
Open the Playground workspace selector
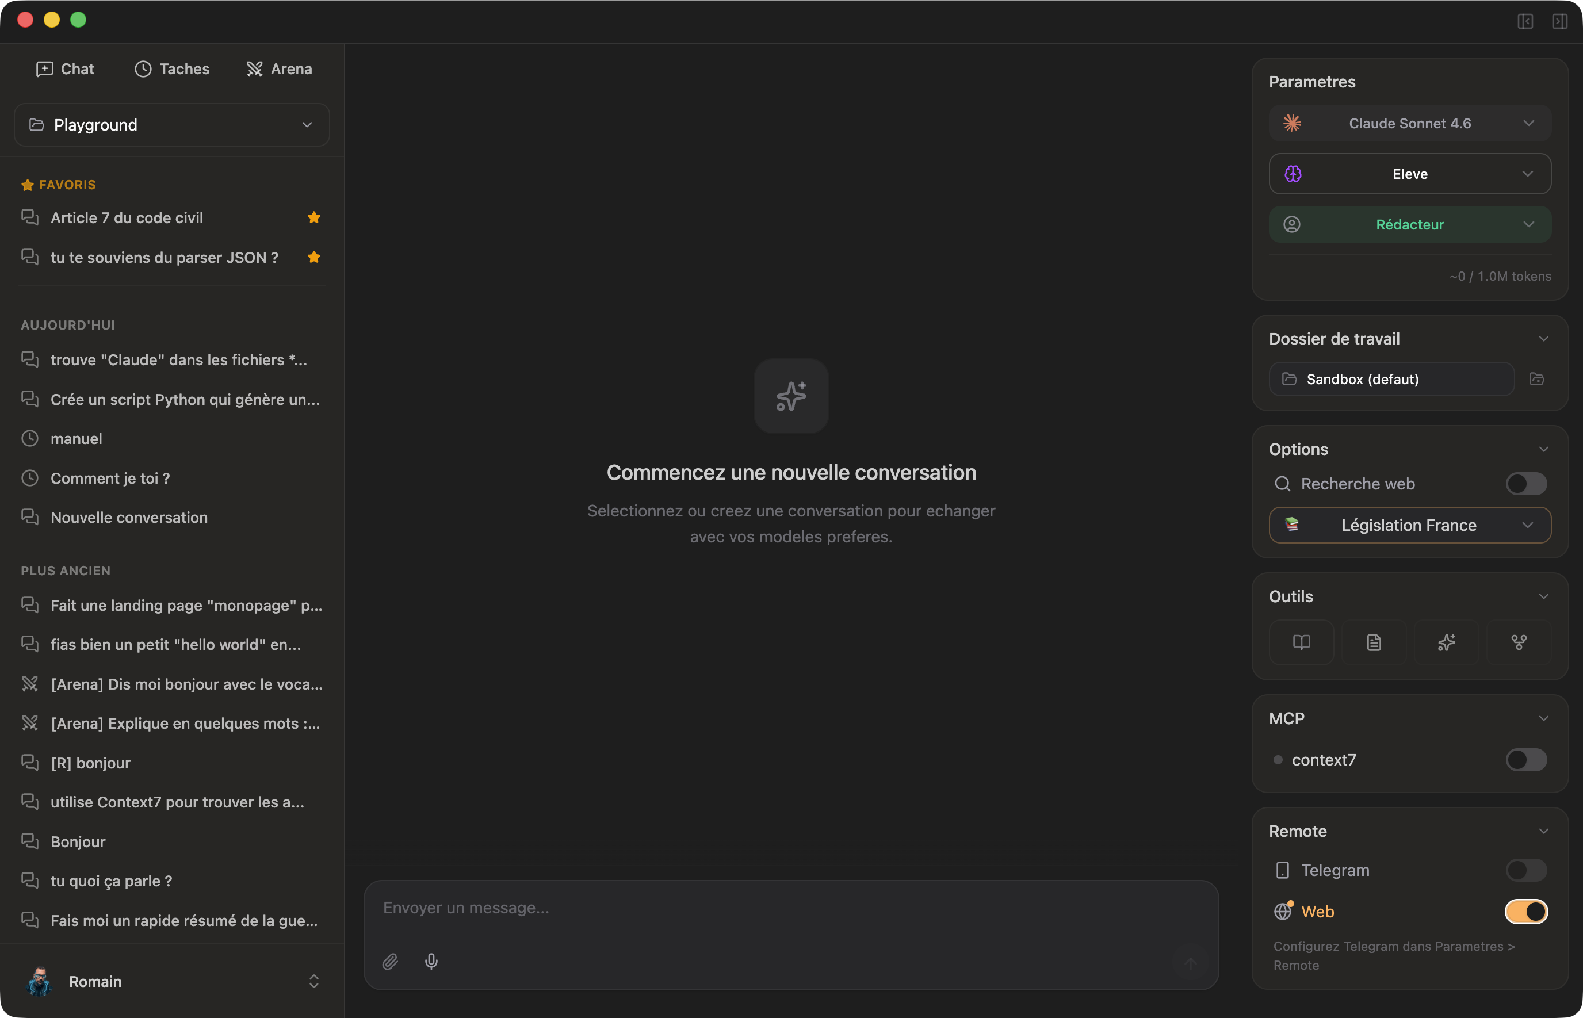pos(171,124)
